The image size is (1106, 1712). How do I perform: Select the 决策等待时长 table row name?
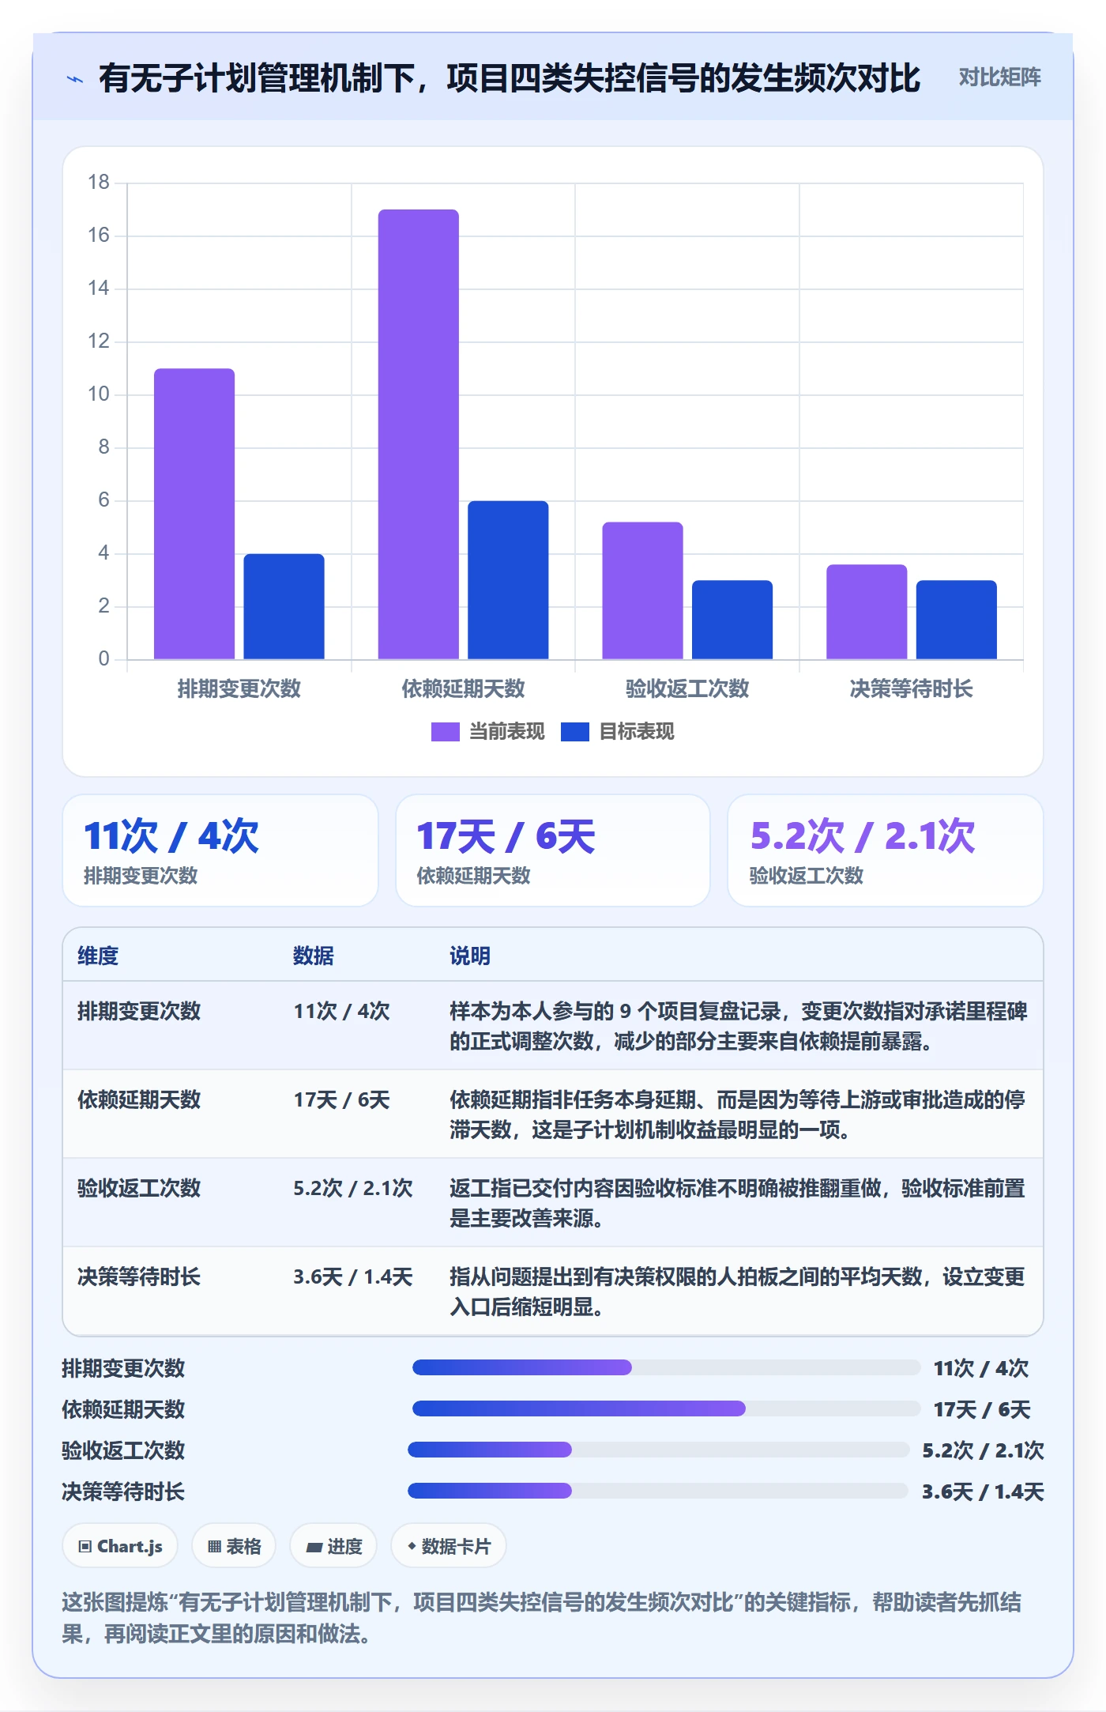coord(139,1276)
